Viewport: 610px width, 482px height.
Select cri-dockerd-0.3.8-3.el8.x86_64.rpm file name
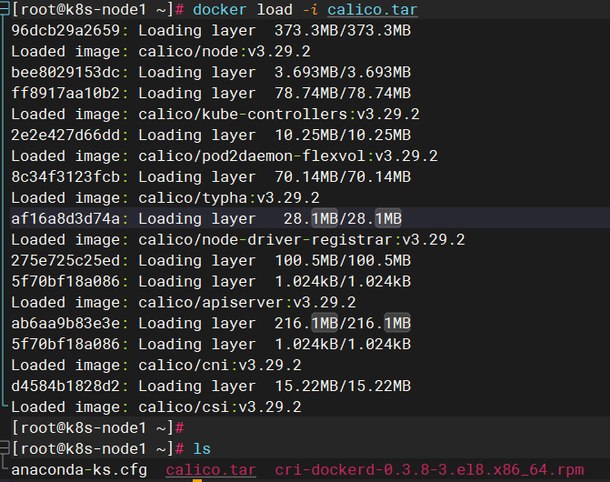click(429, 470)
